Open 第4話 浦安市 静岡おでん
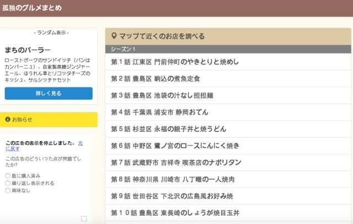This screenshot has width=353, height=224. [x=228, y=112]
